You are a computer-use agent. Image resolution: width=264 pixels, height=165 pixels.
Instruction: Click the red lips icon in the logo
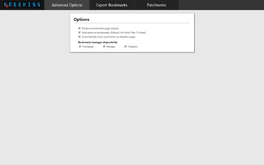7,6
